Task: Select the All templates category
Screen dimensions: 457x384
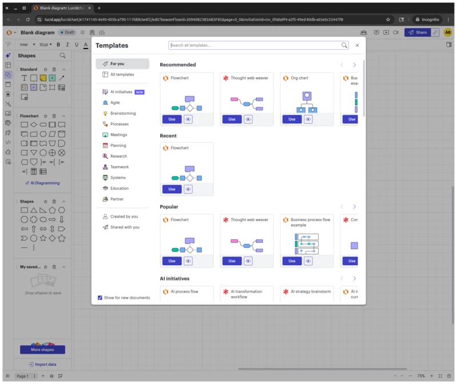Action: click(x=122, y=74)
